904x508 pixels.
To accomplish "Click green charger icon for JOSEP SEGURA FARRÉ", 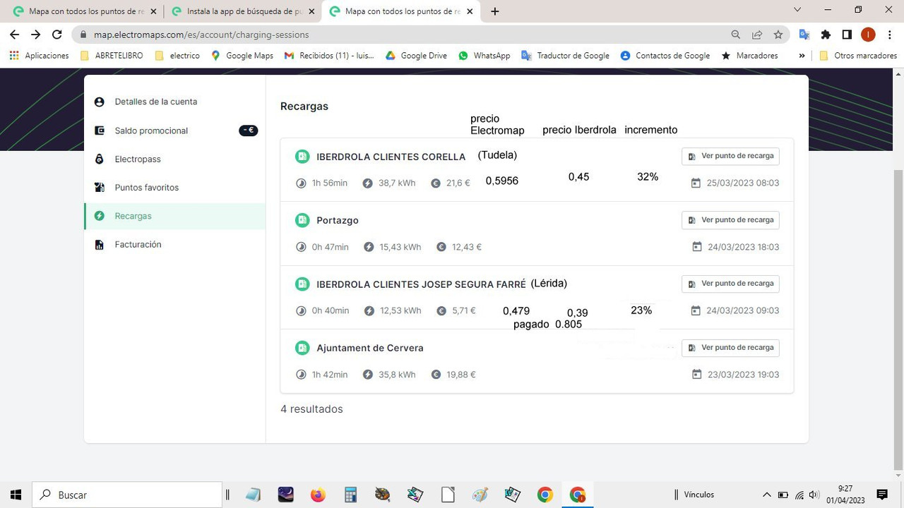I will coord(302,284).
